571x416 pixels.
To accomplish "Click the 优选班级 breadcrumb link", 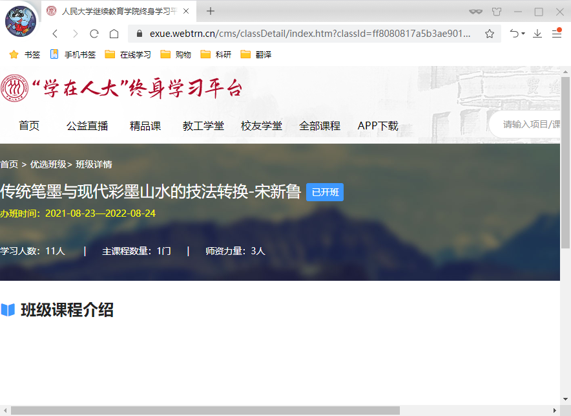I will [x=48, y=164].
